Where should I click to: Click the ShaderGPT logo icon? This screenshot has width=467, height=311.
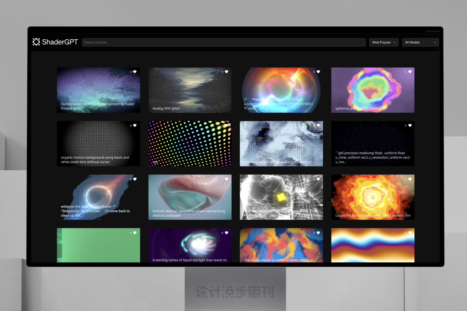pos(36,42)
